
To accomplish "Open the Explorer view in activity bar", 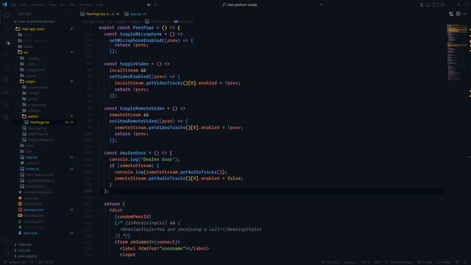I will [7, 15].
